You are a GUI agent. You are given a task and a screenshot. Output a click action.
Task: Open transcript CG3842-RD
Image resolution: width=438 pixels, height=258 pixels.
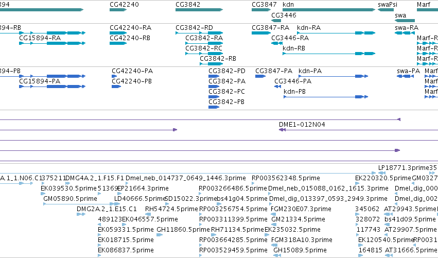(x=194, y=28)
